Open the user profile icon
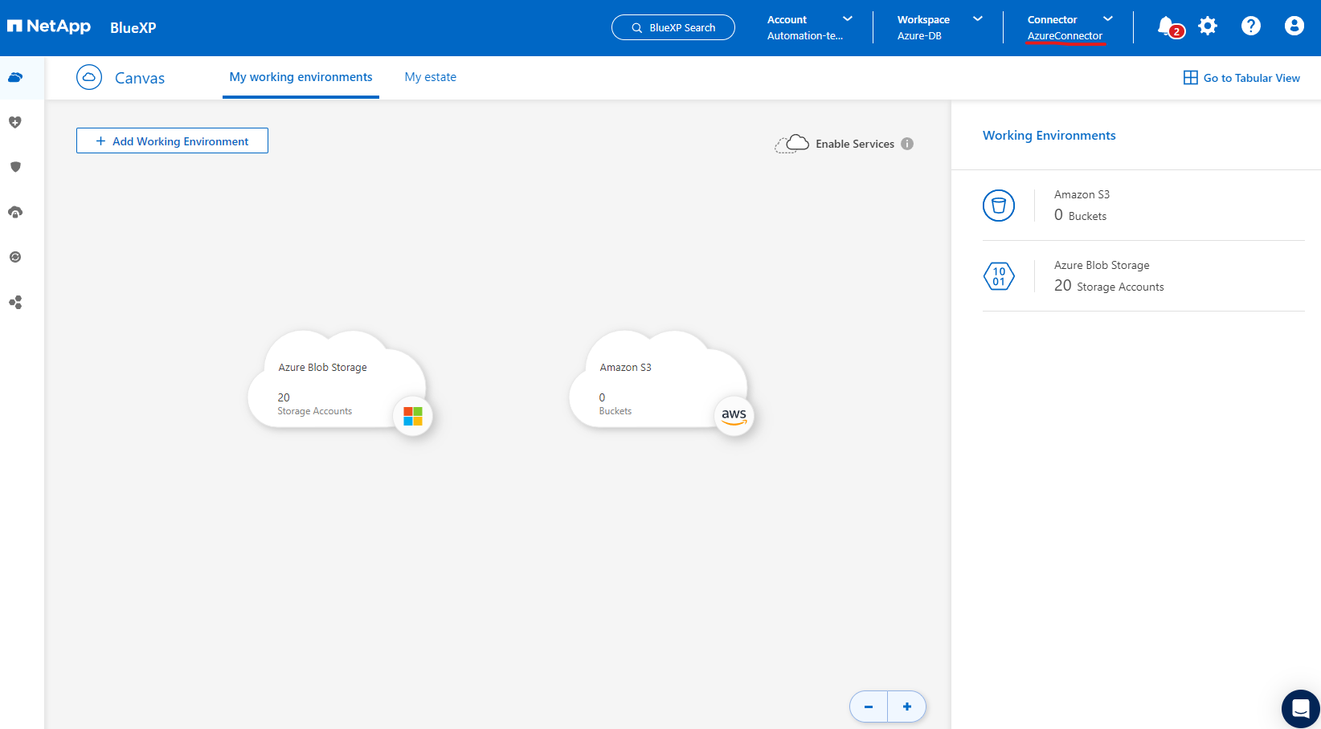 1294,26
